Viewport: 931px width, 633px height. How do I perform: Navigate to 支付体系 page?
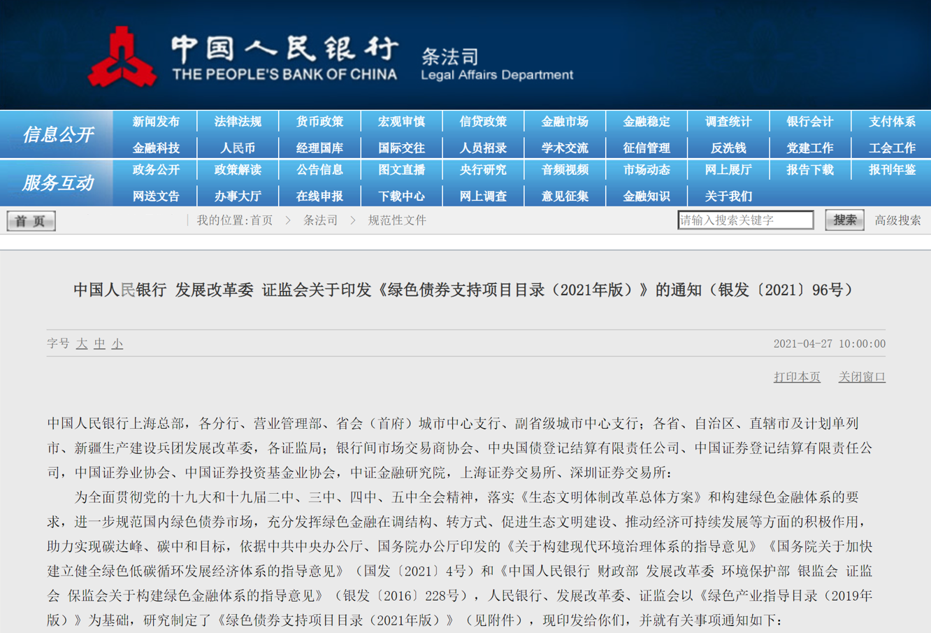coord(891,122)
